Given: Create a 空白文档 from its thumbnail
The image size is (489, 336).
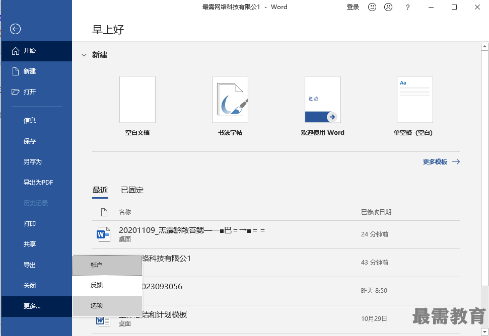Looking at the screenshot, I should [x=137, y=100].
